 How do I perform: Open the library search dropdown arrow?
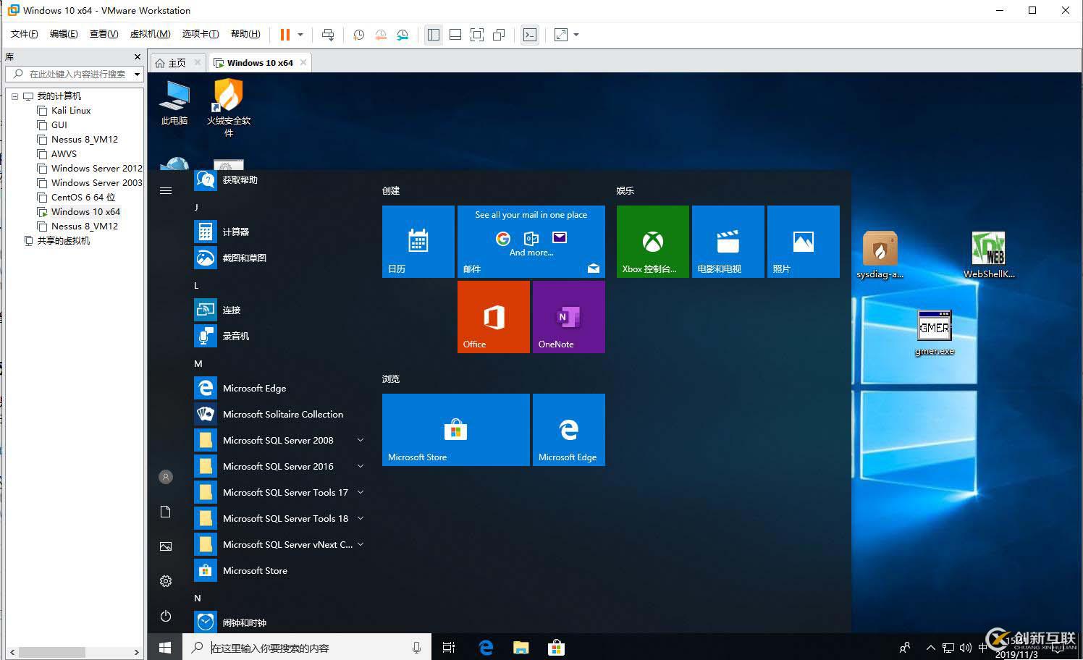pos(137,74)
